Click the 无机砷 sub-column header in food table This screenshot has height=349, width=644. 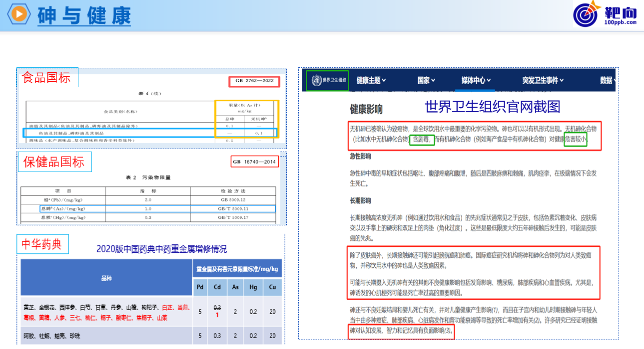[x=258, y=119]
